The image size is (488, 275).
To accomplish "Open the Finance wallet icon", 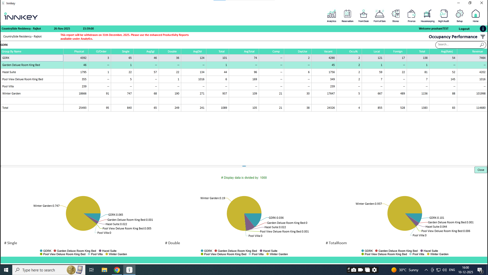I will [411, 16].
